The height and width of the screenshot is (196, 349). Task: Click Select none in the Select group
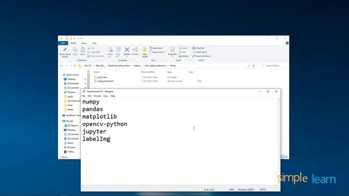(200, 52)
